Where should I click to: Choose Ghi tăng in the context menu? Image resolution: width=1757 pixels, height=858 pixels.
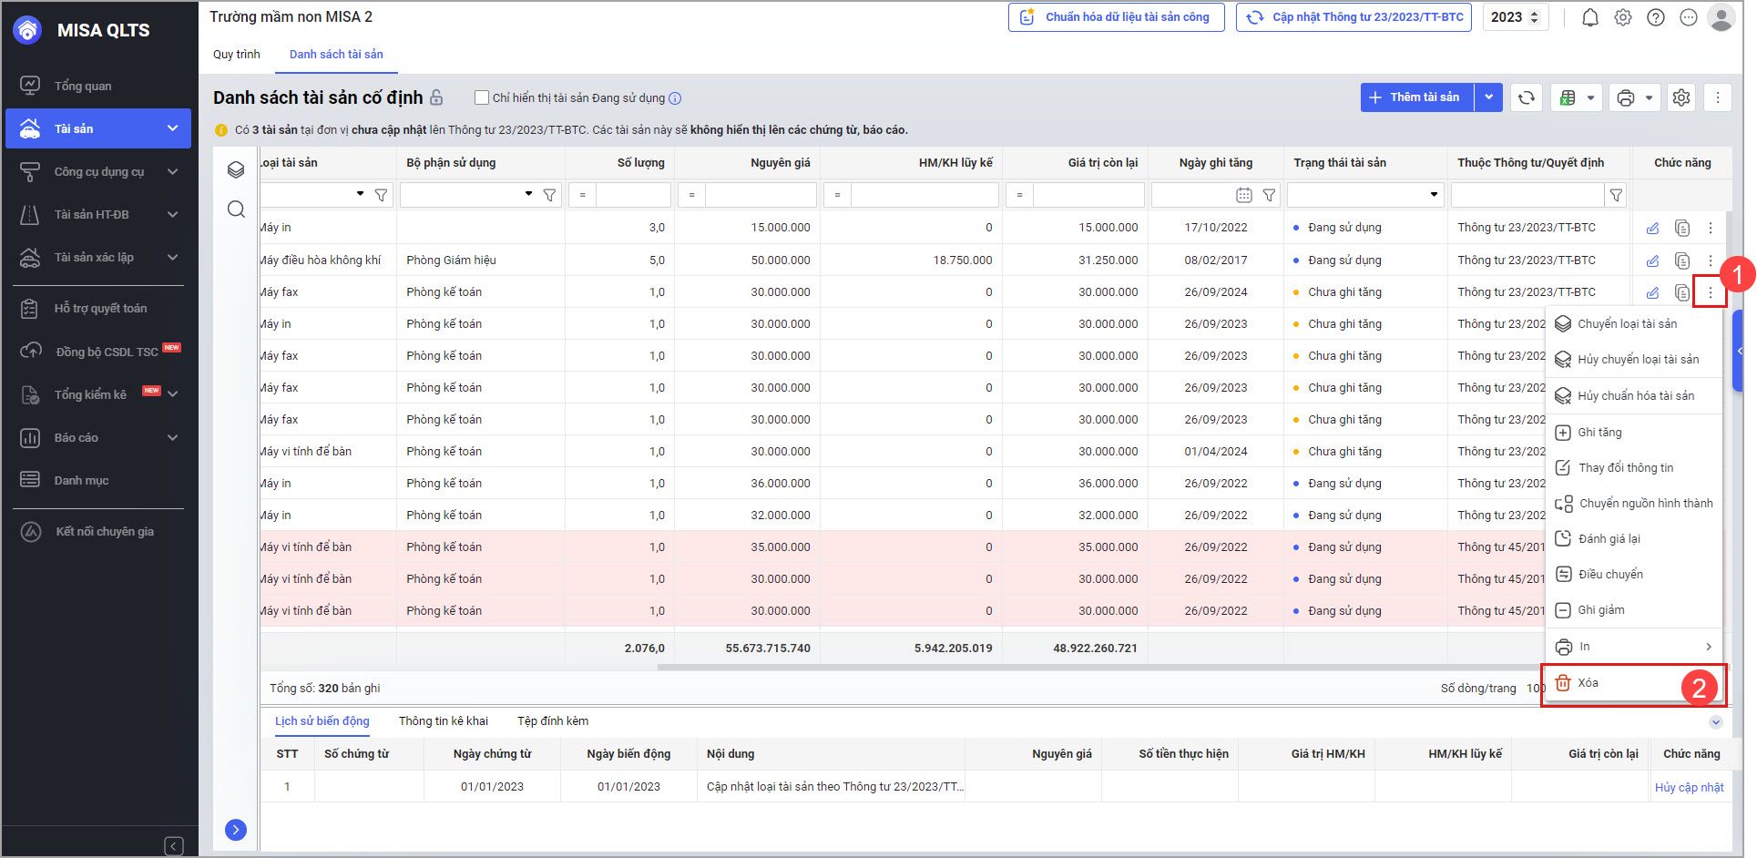point(1599,433)
